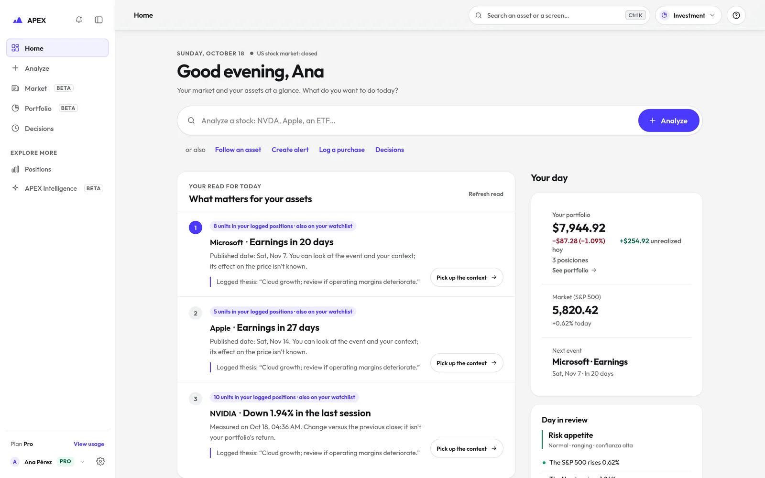Open Decisions in the sidebar
The width and height of the screenshot is (765, 478).
(57, 129)
